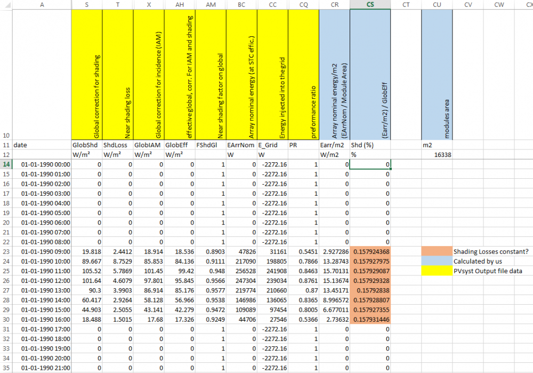This screenshot has height=373, width=533.
Task: Select row 23 header
Action: [6, 251]
